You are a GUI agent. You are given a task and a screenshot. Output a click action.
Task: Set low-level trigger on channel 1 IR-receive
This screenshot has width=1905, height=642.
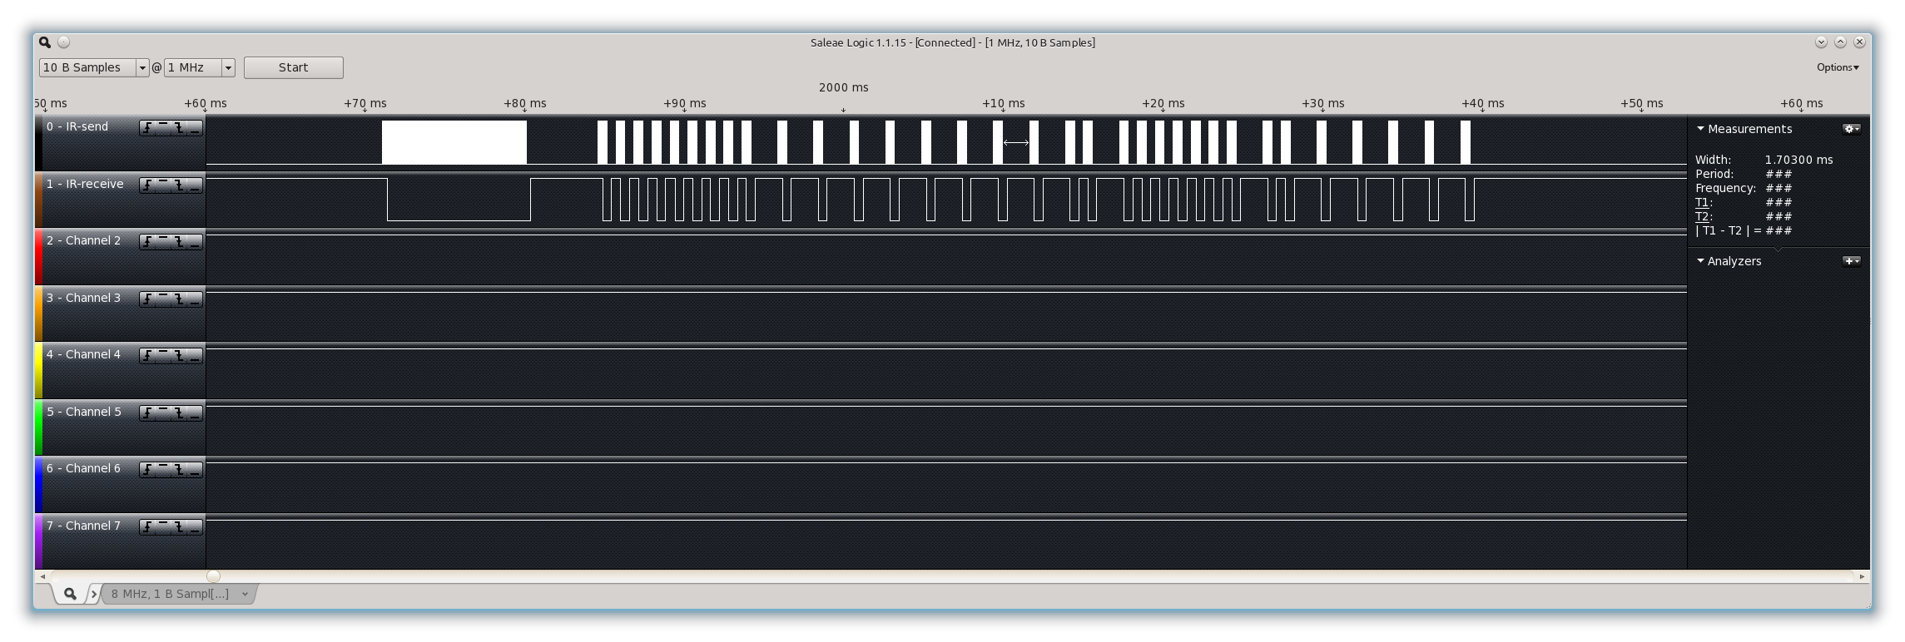[x=195, y=185]
